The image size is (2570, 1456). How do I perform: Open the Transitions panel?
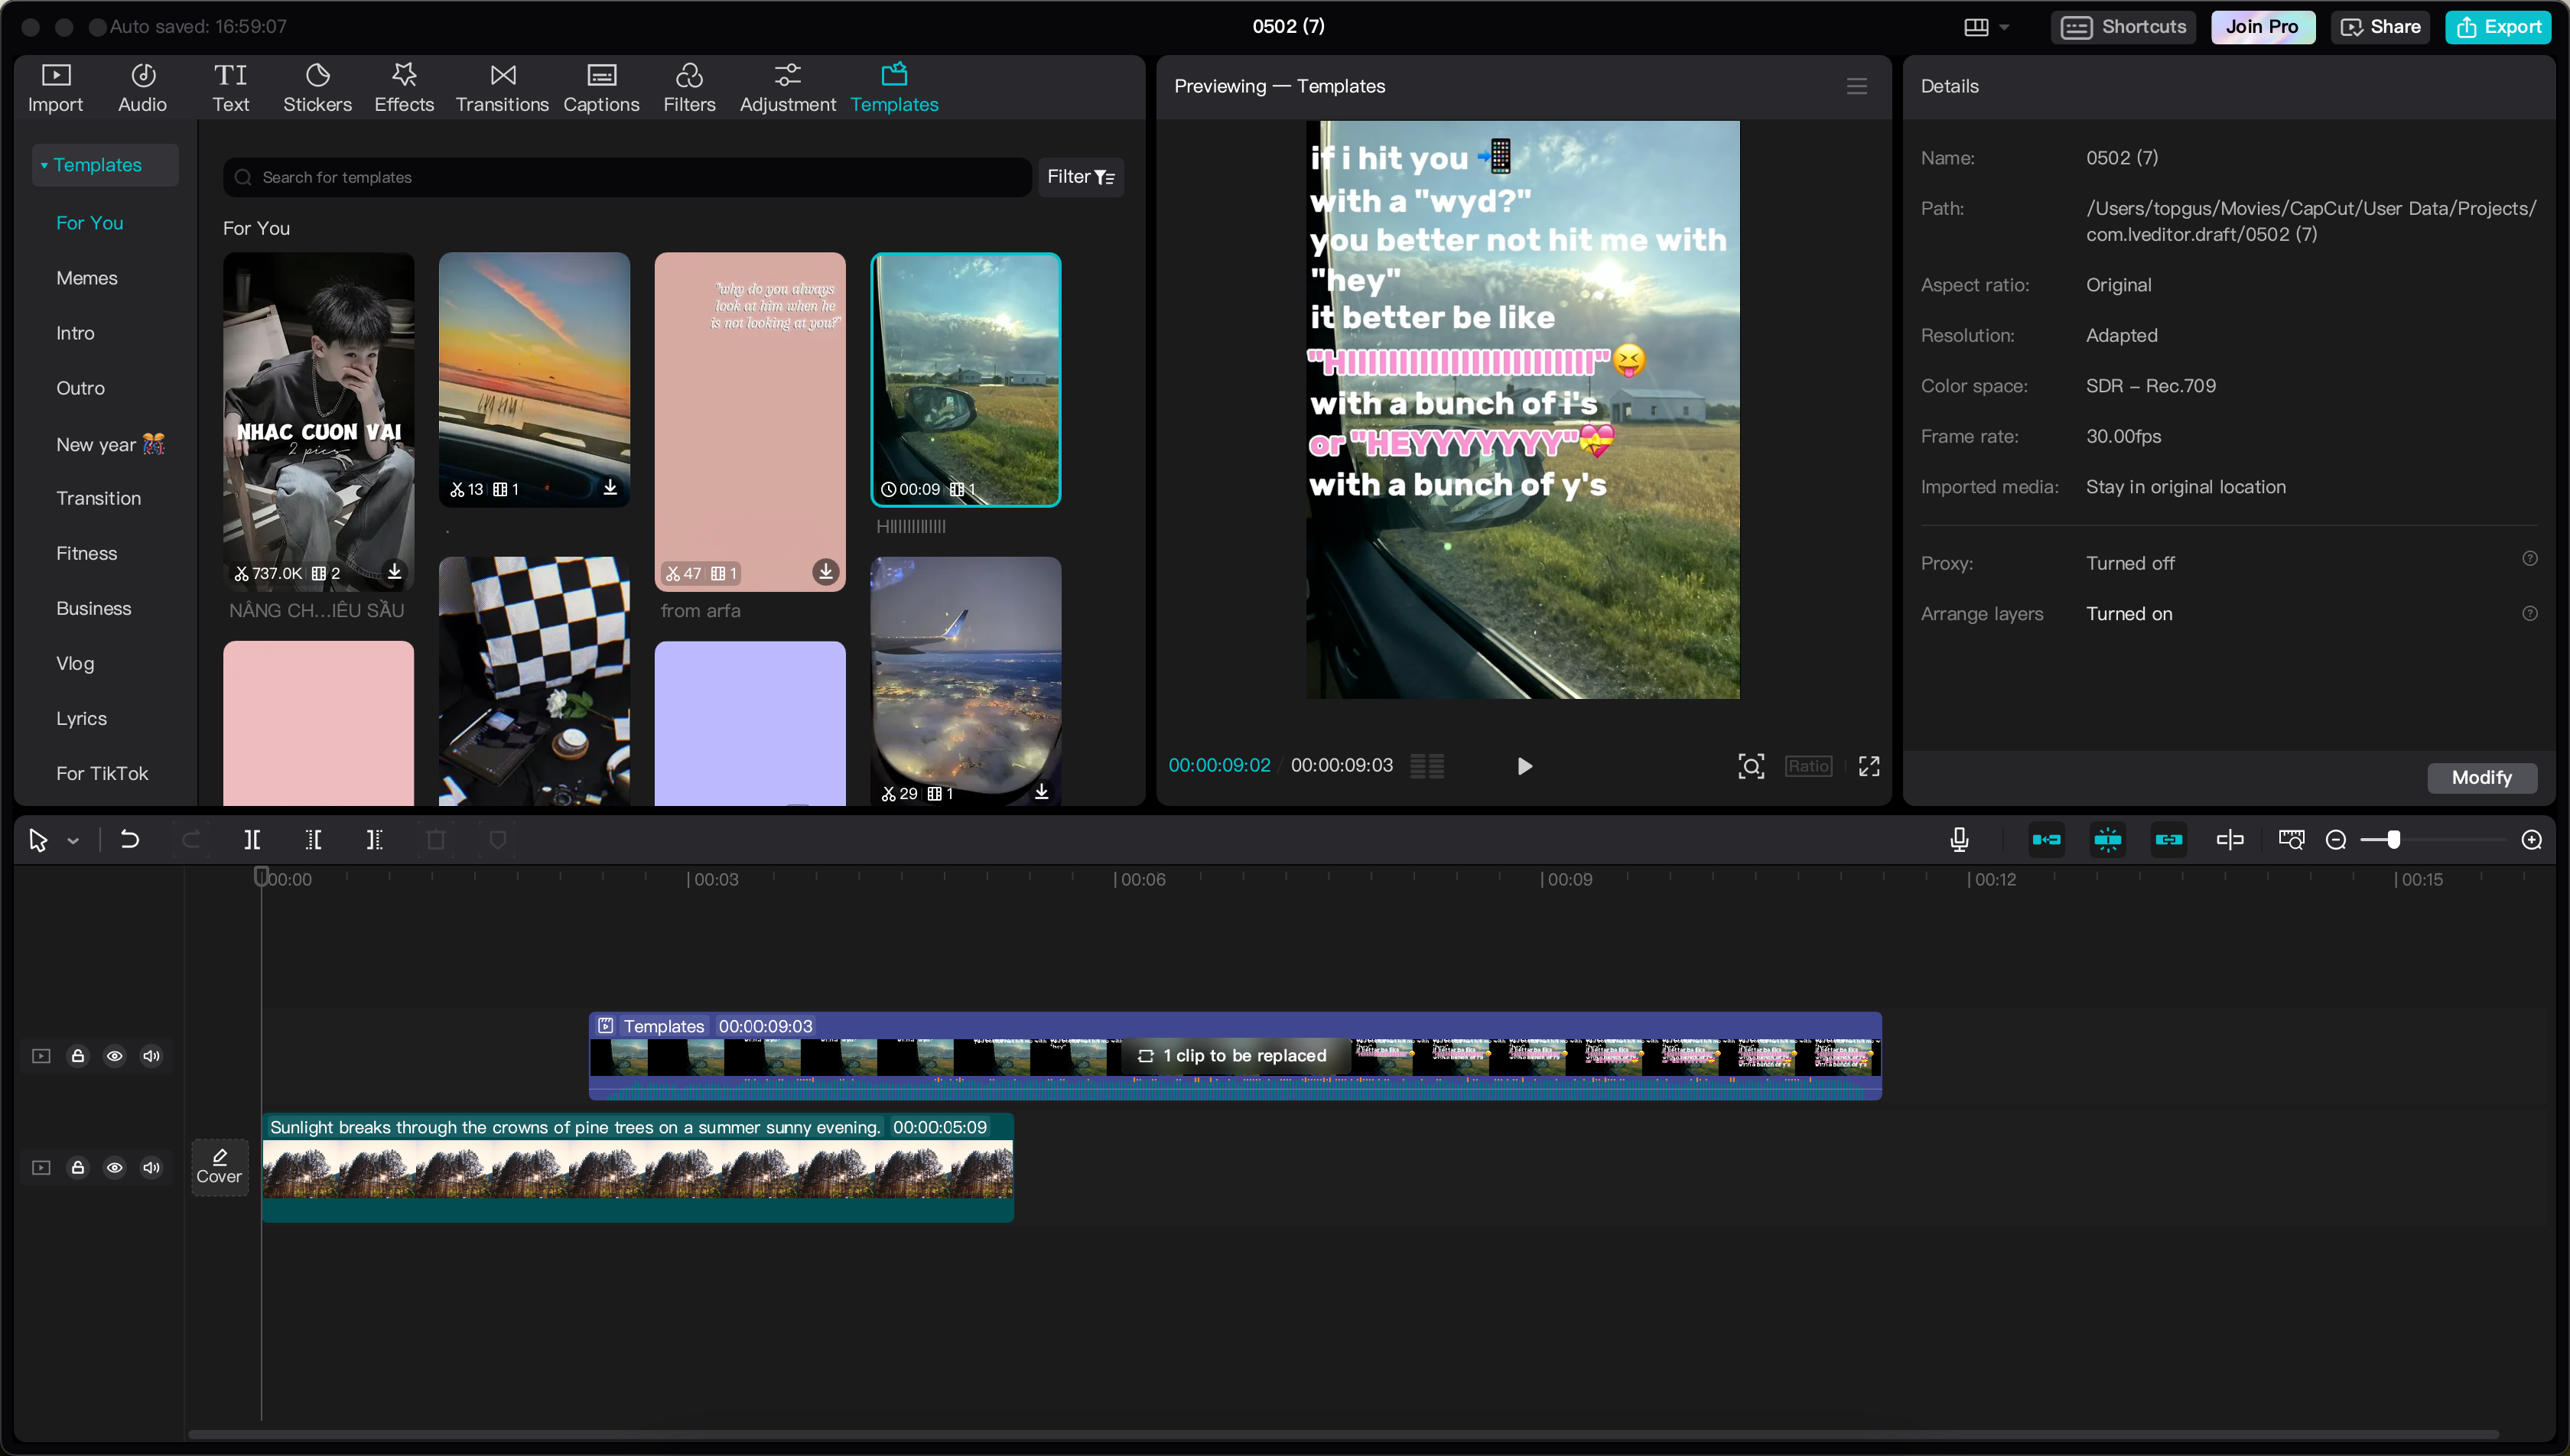[x=499, y=85]
